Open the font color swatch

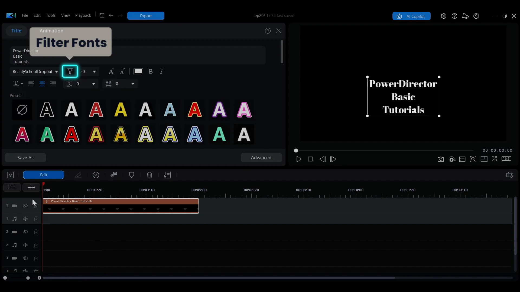[x=138, y=71]
